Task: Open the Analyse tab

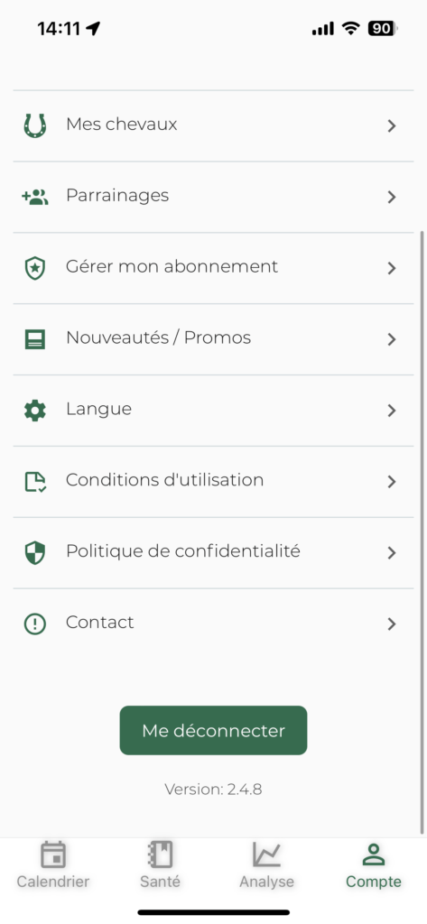Action: [266, 864]
